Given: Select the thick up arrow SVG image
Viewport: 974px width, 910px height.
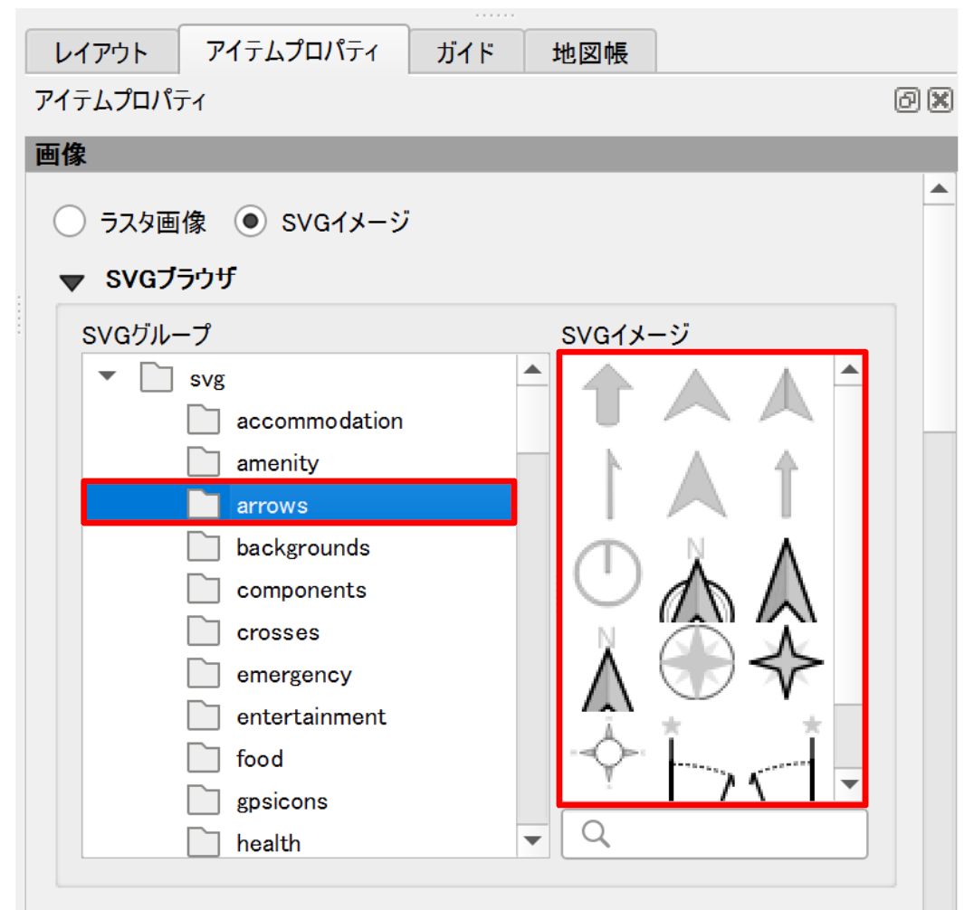Looking at the screenshot, I should [607, 394].
